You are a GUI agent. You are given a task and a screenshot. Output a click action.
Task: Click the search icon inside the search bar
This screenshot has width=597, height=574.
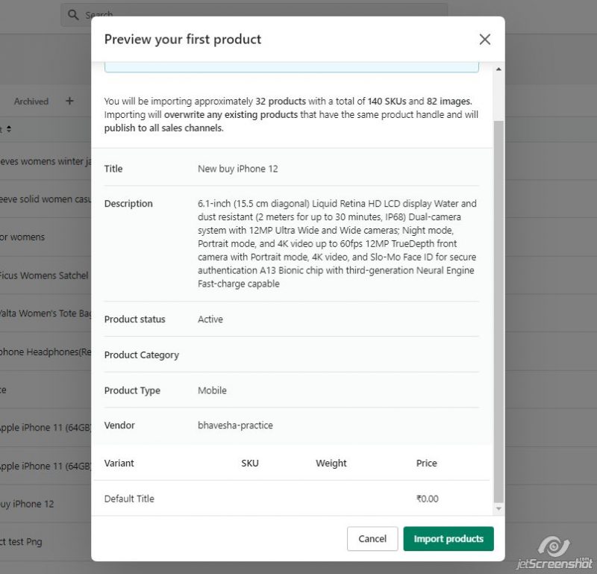[x=72, y=14]
